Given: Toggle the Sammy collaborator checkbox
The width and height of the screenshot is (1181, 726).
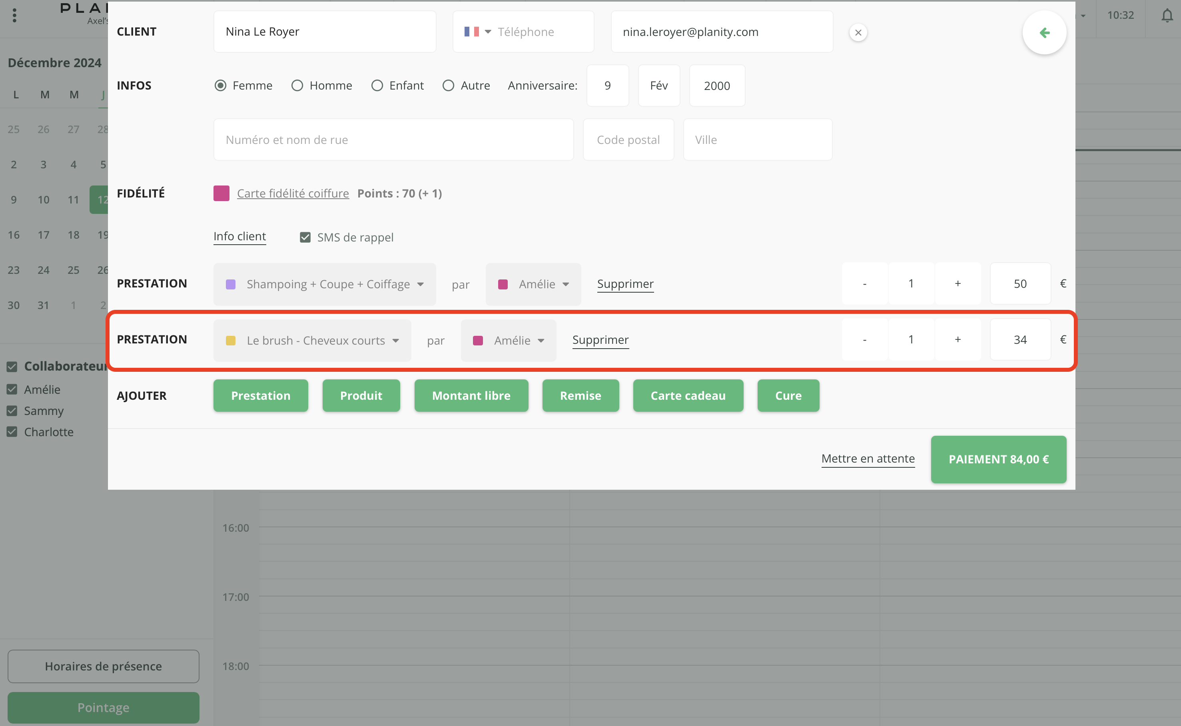Looking at the screenshot, I should (x=12, y=411).
